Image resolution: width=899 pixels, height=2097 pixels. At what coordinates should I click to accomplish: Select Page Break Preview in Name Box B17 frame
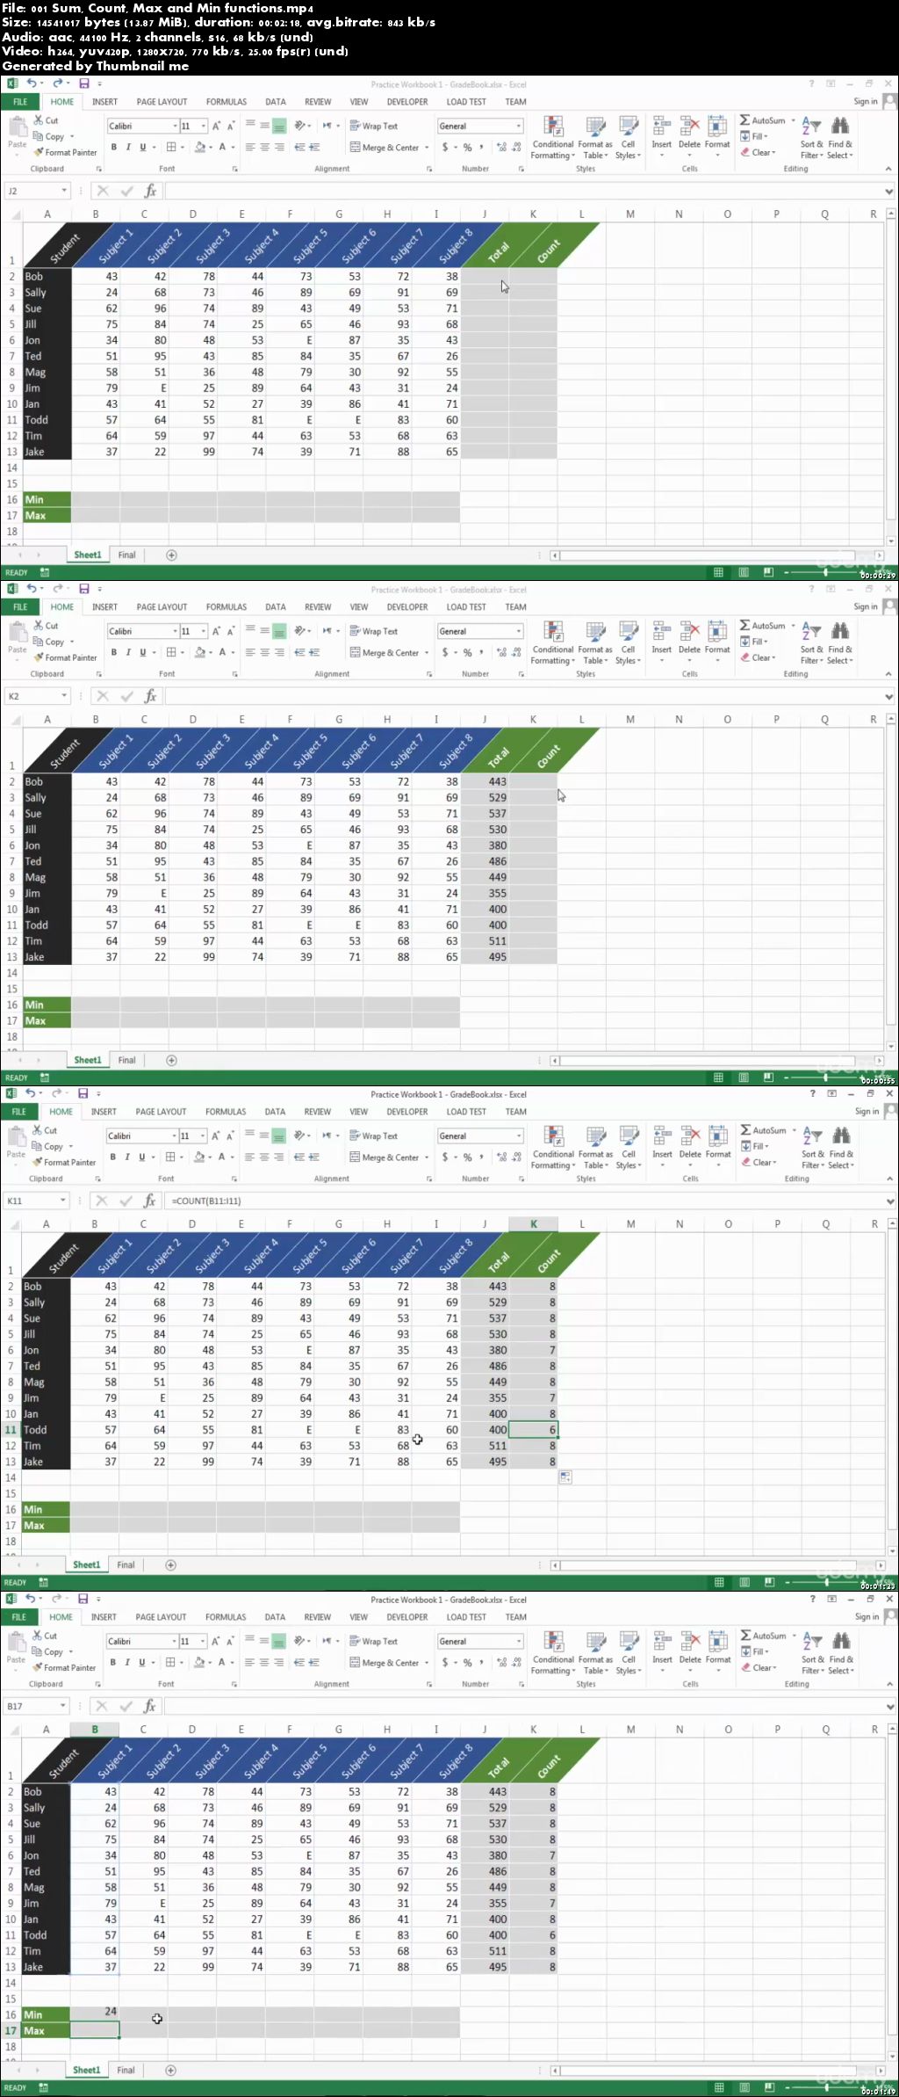point(769,2087)
